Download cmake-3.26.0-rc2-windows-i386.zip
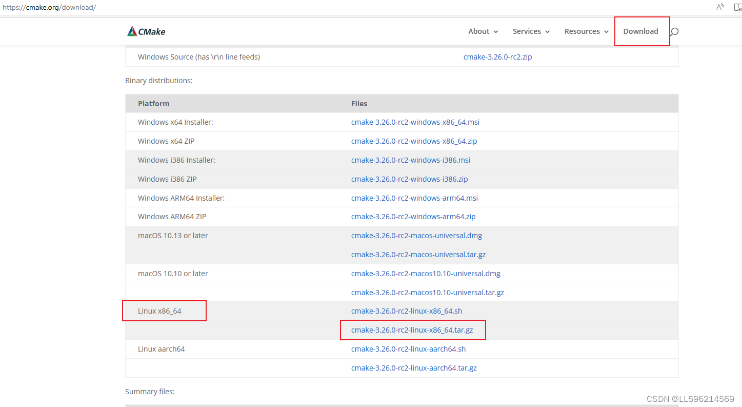The height and width of the screenshot is (407, 742). click(x=410, y=179)
